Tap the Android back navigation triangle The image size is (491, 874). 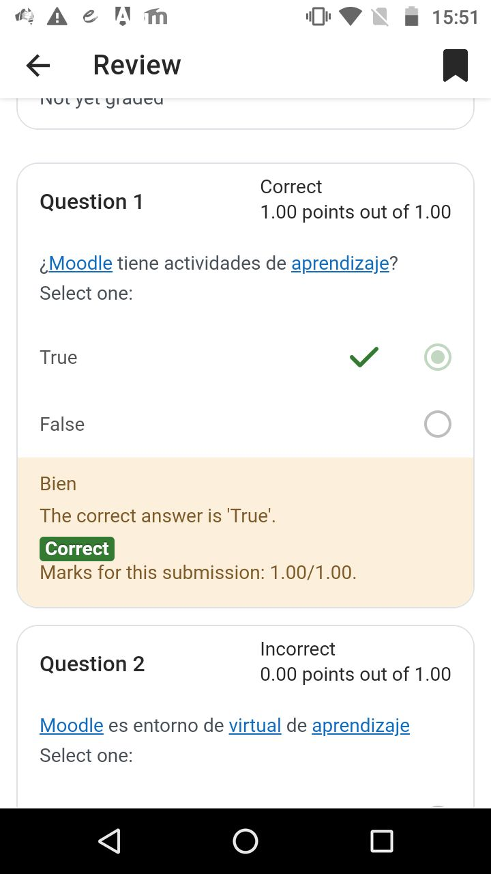109,841
